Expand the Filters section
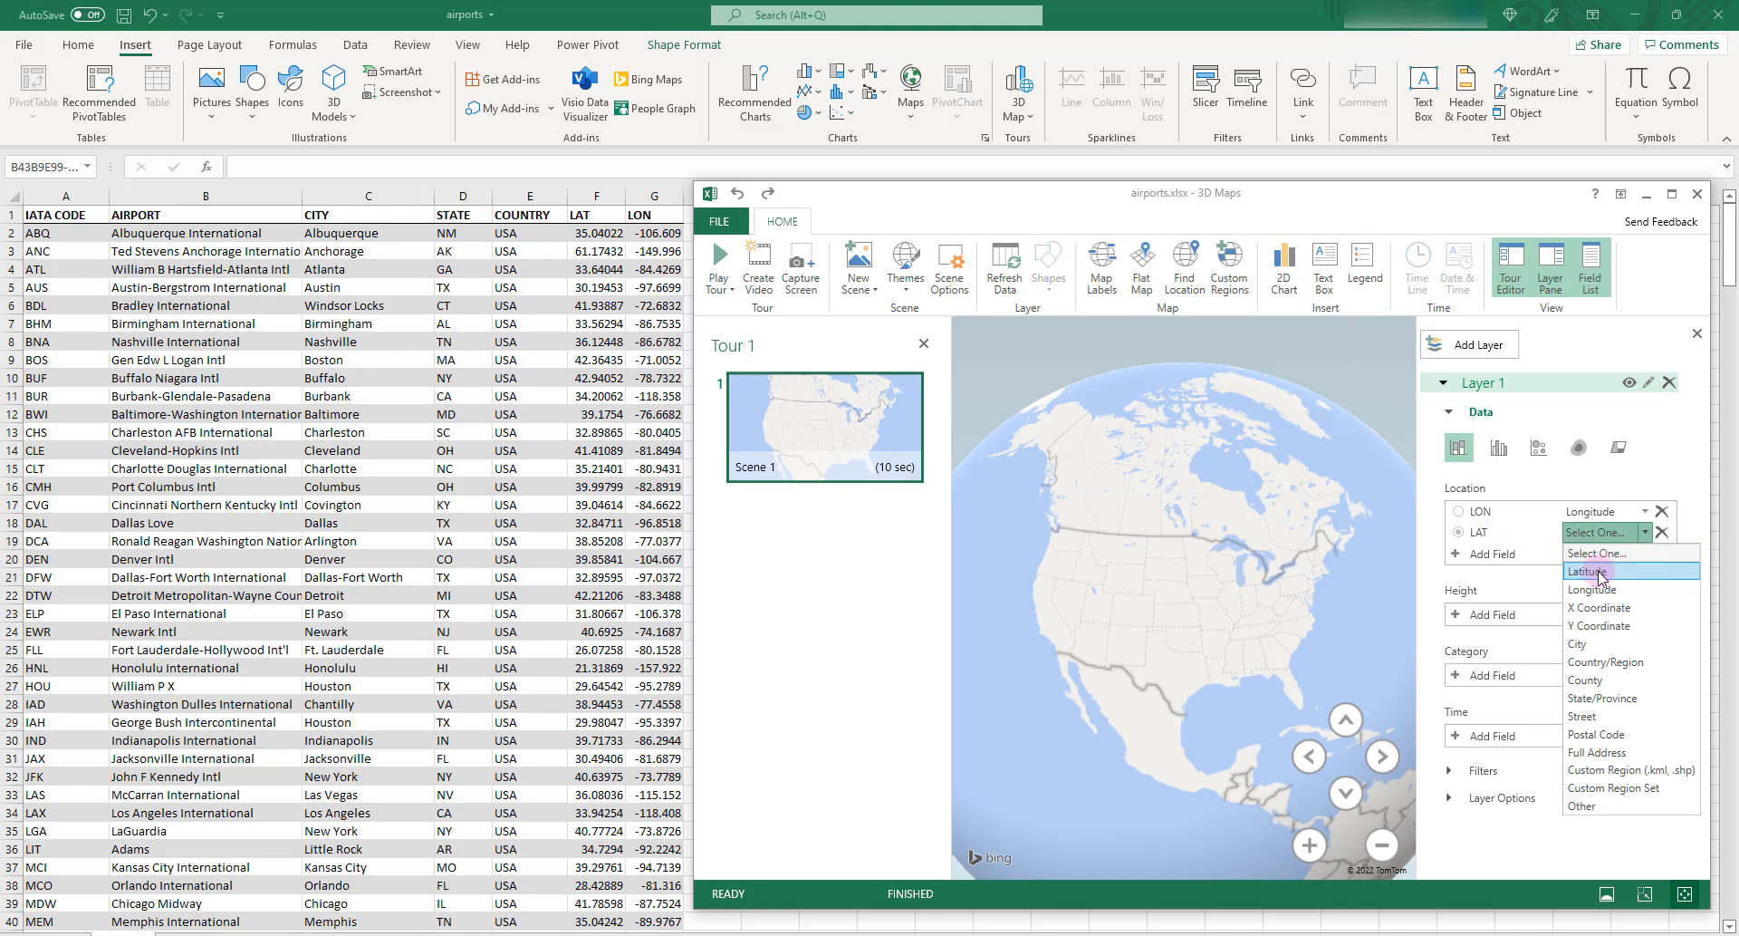 pos(1449,770)
